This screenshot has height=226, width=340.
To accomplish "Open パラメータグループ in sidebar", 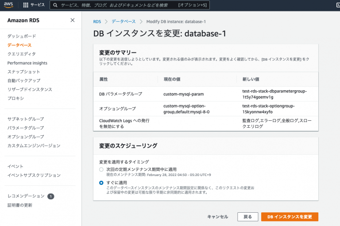I will click(26, 128).
